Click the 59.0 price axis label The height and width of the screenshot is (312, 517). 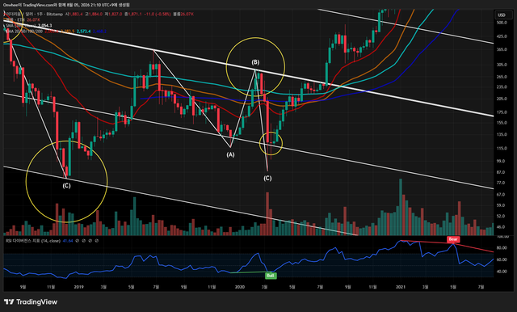[501, 205]
